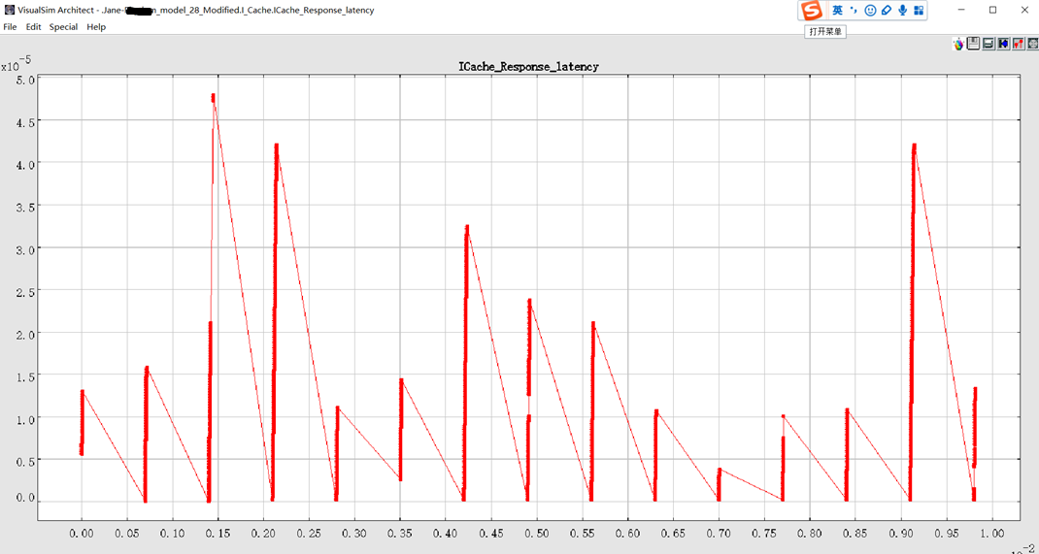Open the input method toolbox grid icon
The image size is (1039, 554).
point(919,11)
